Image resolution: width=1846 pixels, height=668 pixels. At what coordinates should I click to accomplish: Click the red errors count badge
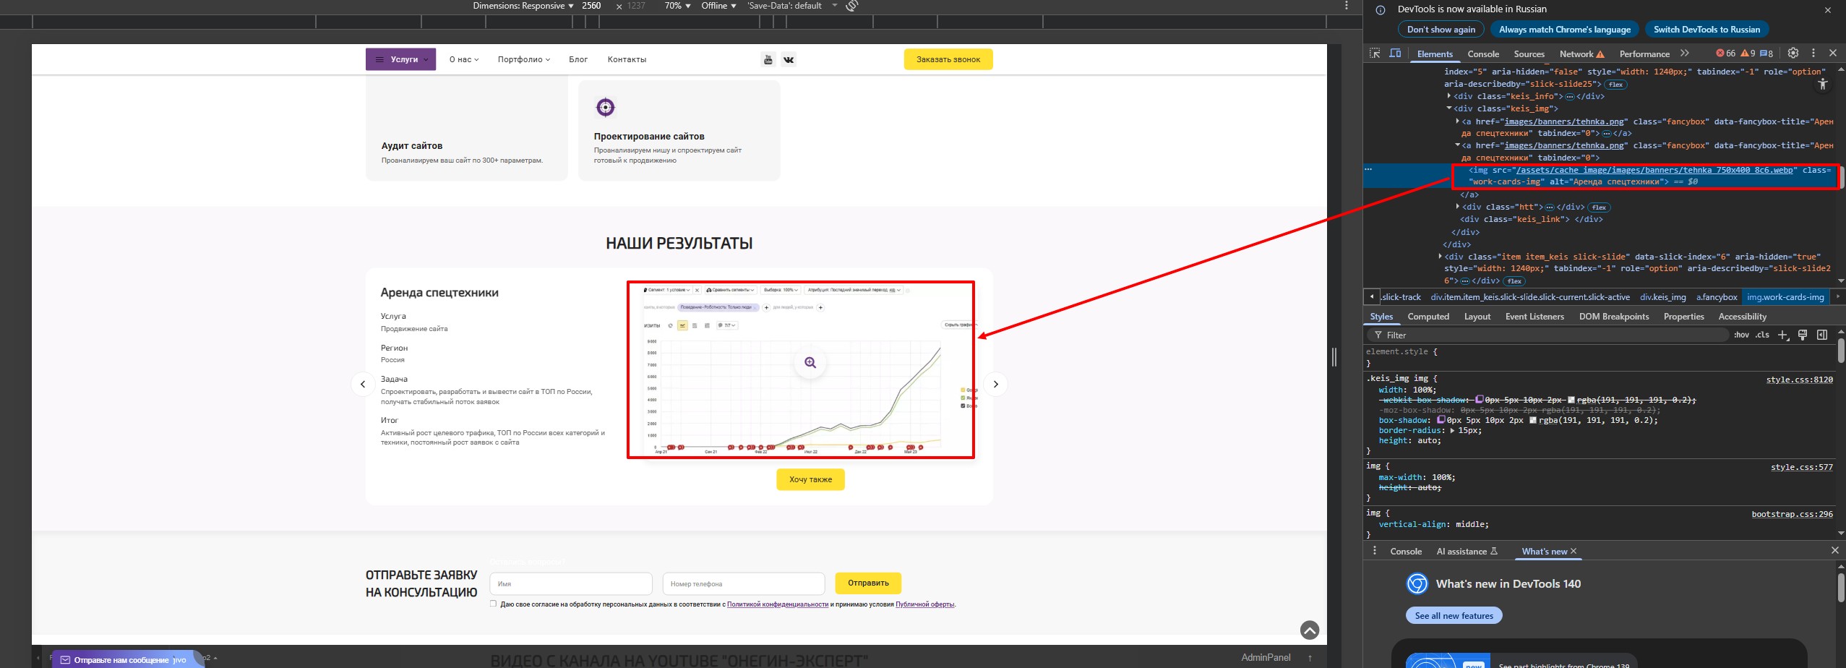(x=1725, y=53)
